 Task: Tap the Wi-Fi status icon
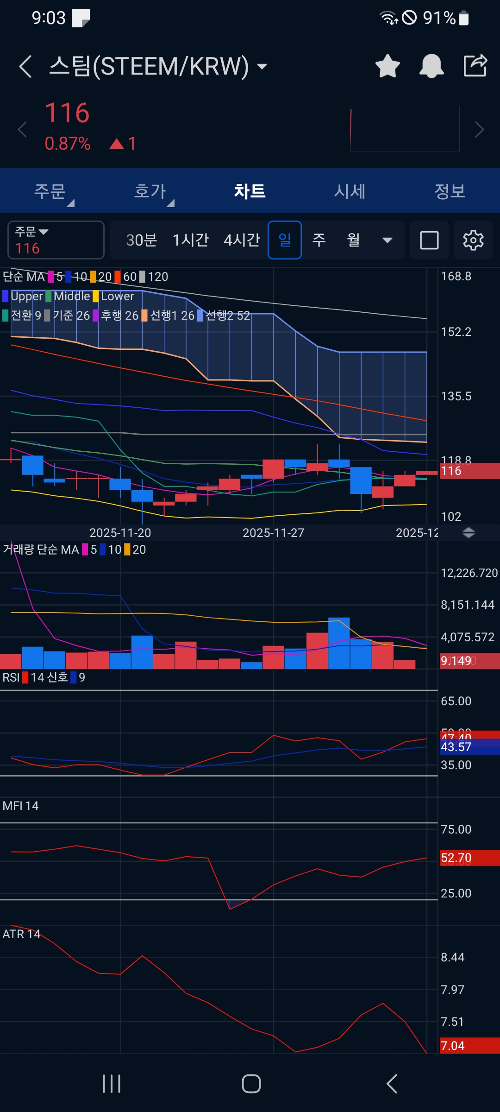(388, 18)
